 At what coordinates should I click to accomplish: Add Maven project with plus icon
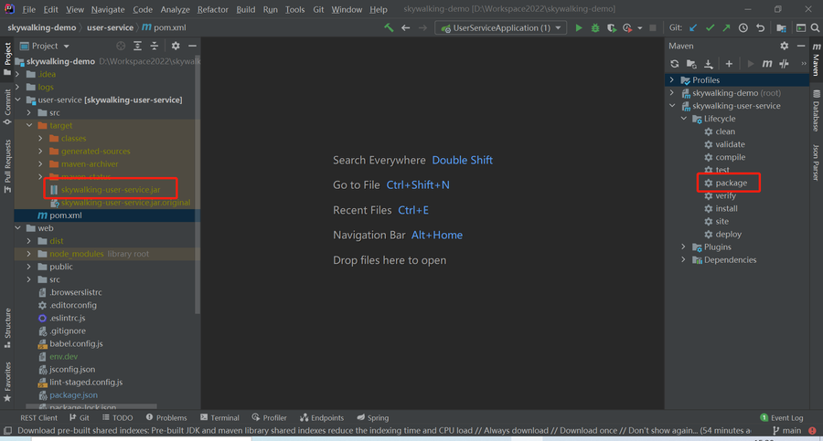[x=729, y=64]
